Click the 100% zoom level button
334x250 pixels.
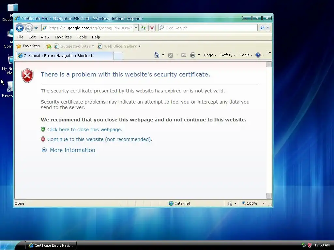point(250,203)
